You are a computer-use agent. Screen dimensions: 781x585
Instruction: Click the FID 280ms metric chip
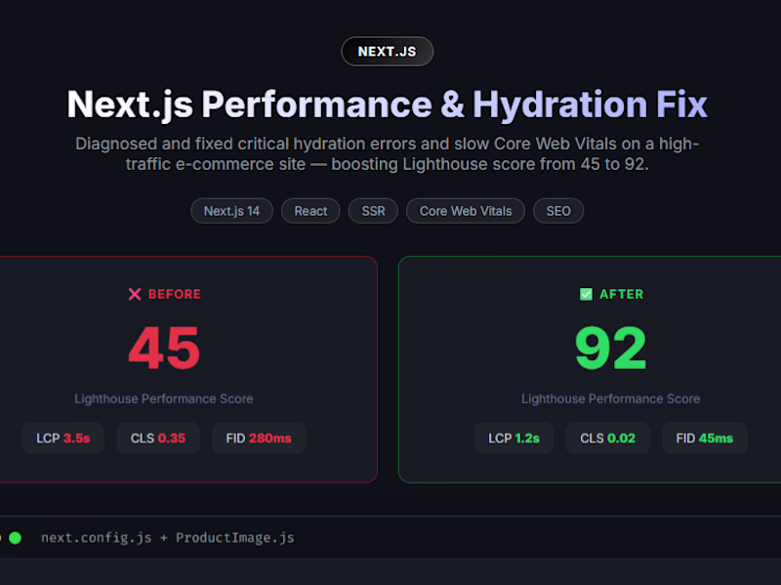tap(259, 438)
